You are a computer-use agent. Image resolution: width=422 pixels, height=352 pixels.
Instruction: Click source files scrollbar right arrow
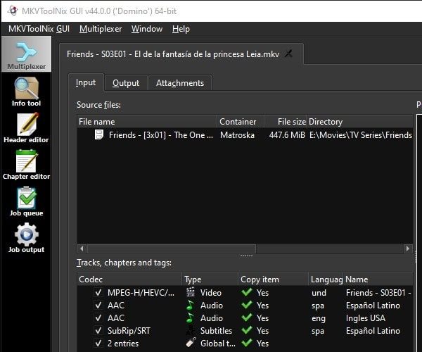click(x=408, y=249)
